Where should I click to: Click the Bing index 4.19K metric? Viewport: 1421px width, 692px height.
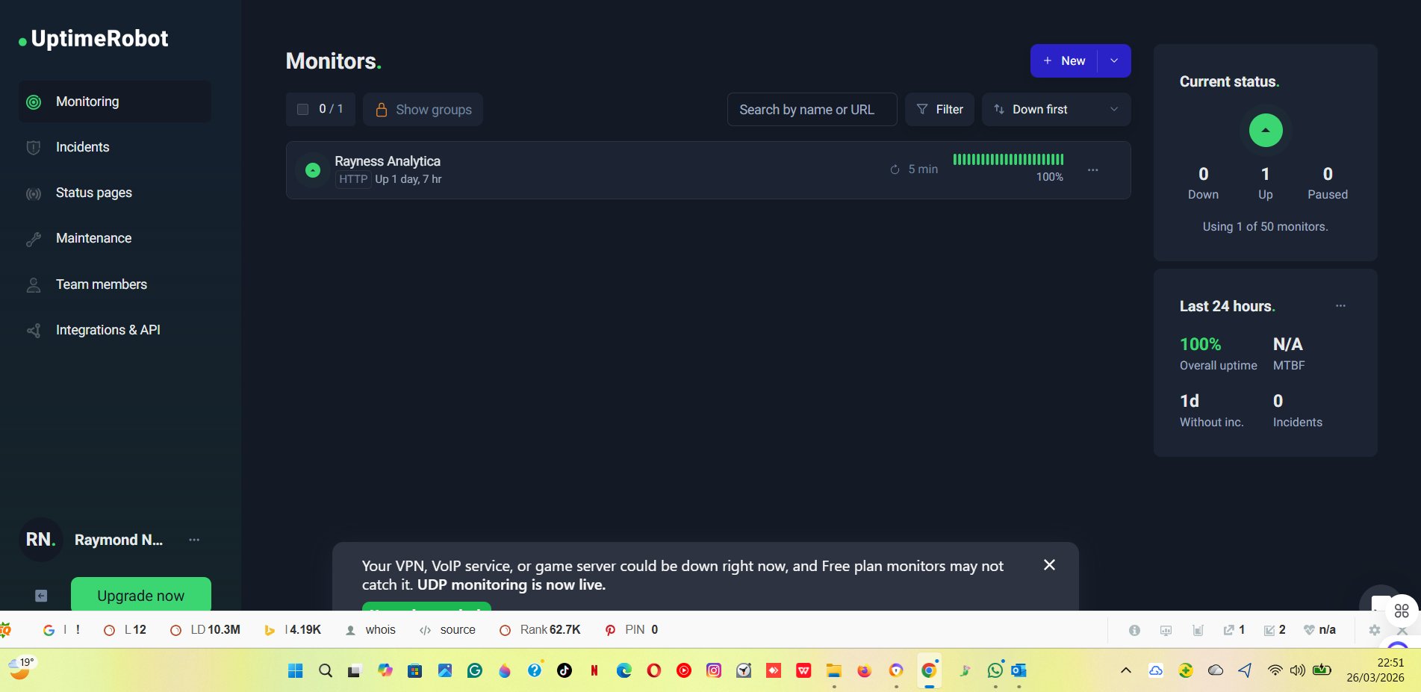point(293,630)
